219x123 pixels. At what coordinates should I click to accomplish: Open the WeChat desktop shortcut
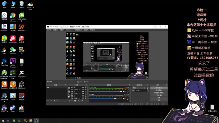tap(13, 51)
